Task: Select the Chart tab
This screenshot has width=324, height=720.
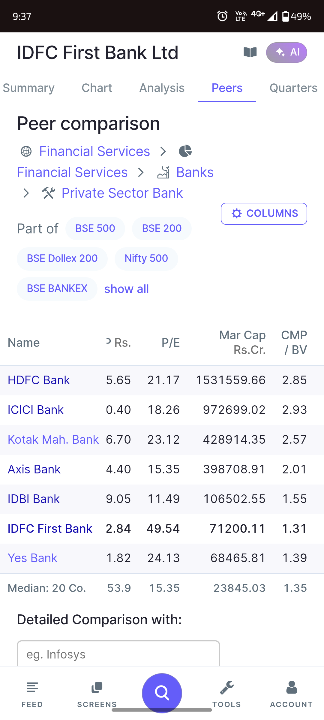Action: (97, 88)
